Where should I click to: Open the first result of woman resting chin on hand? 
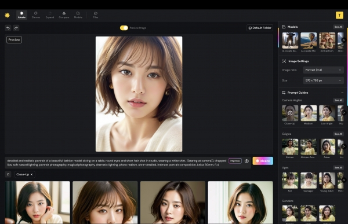pos(37,203)
